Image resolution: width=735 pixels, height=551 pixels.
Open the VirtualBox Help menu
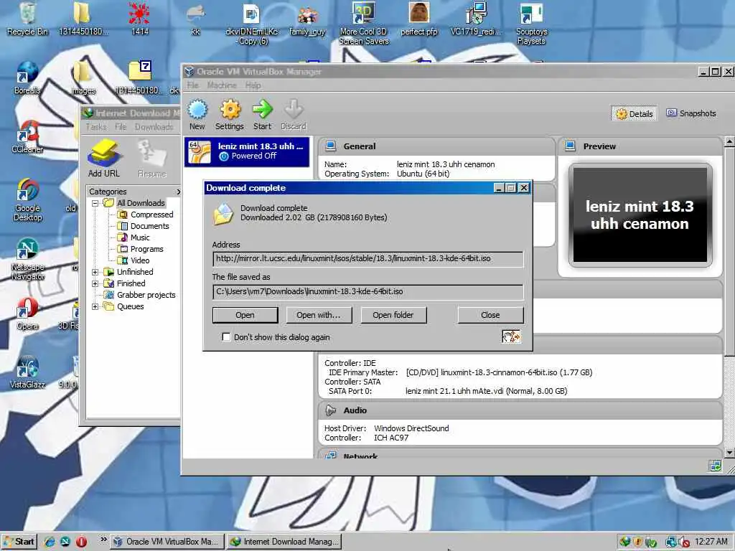click(253, 85)
